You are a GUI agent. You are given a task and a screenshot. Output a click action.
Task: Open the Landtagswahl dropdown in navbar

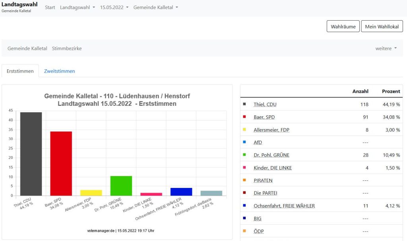coord(78,8)
